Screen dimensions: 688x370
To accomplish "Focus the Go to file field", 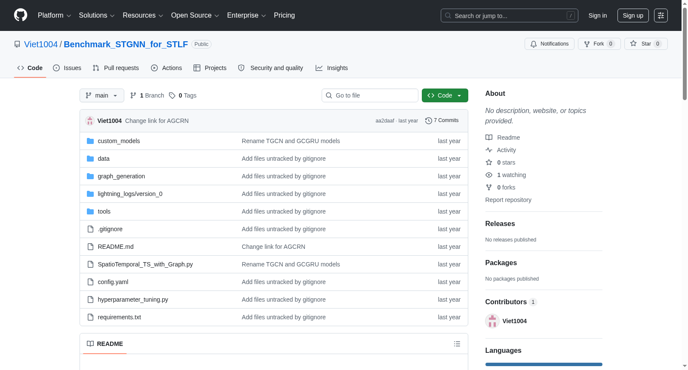I will 370,95.
